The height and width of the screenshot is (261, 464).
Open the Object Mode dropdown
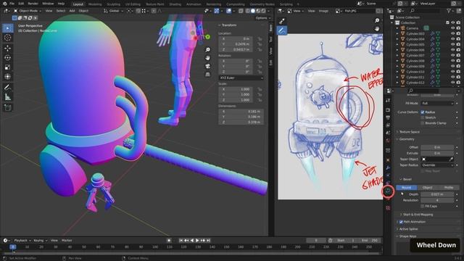point(28,11)
